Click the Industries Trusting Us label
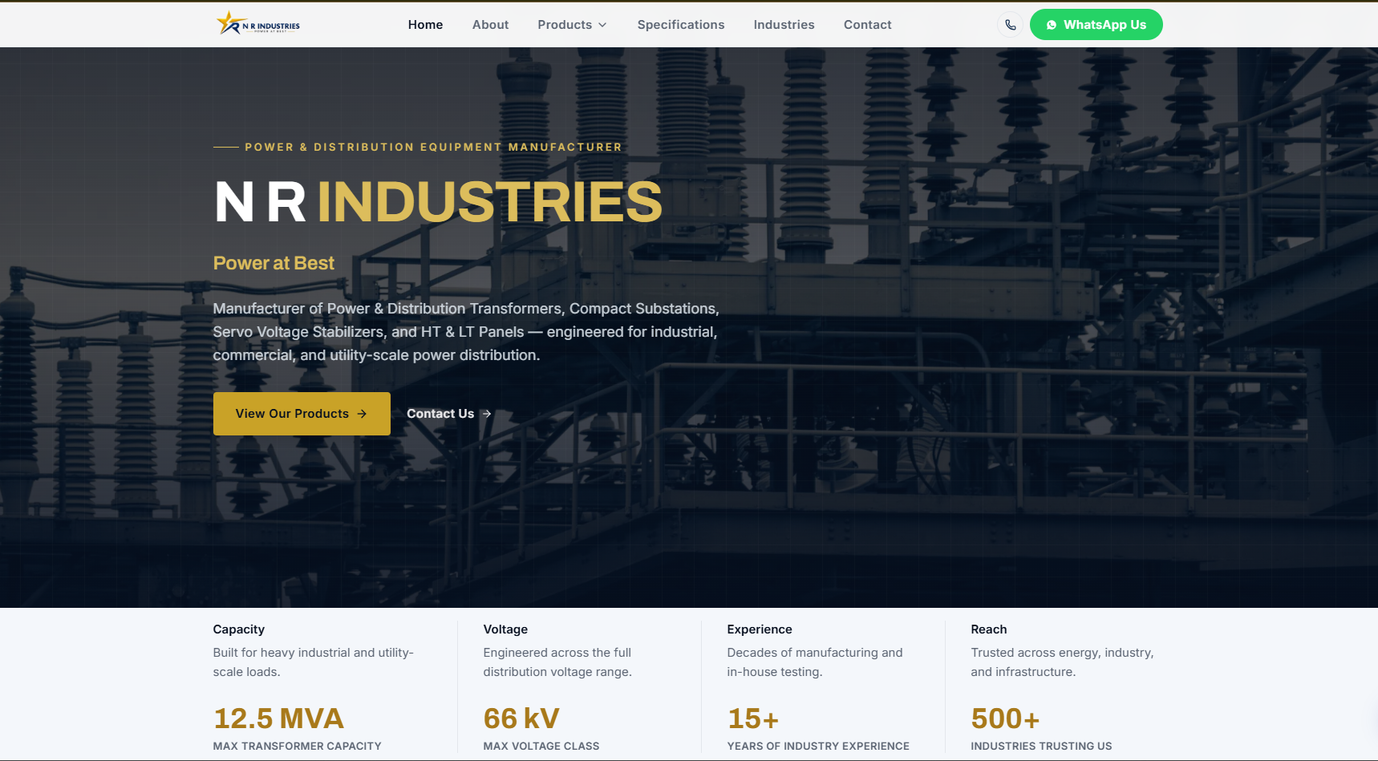The image size is (1378, 761). (1041, 746)
